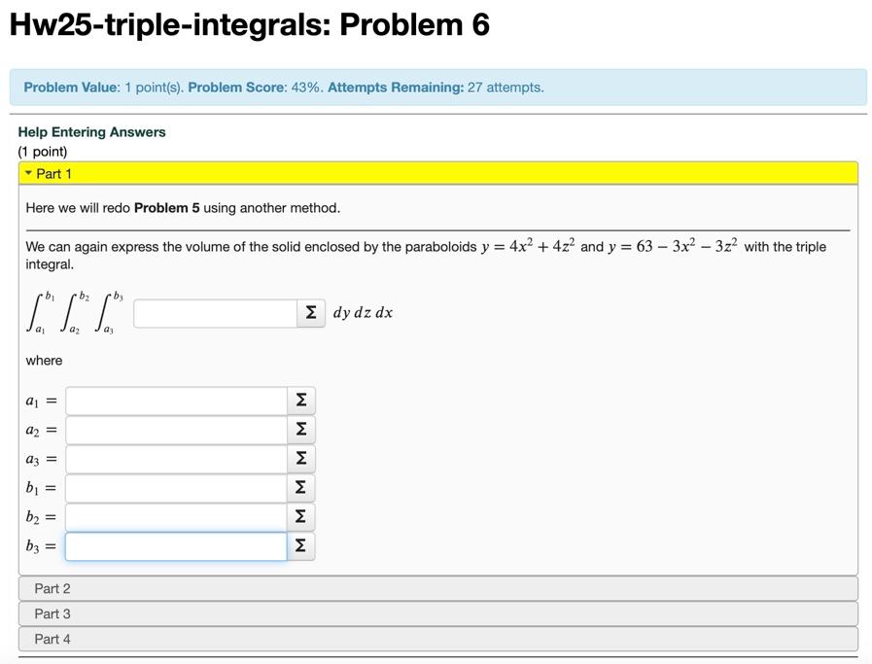Click inside the a₃ answer box
Viewport: 872px width, 664px height.
pos(175,458)
